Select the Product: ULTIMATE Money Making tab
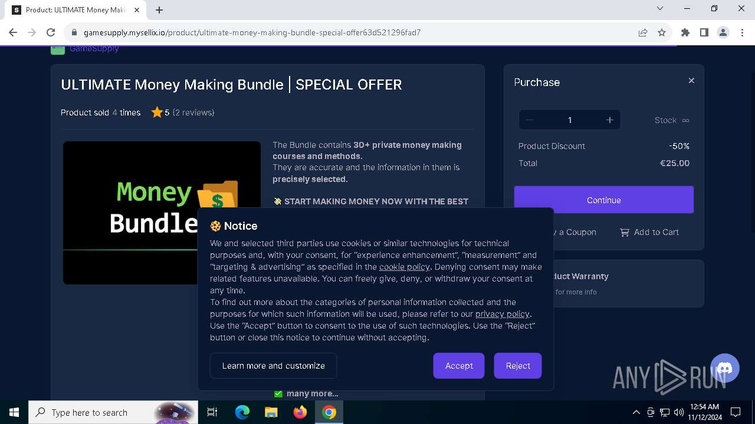This screenshot has width=755, height=424. (75, 10)
